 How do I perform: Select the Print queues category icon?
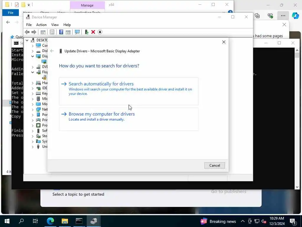click(38, 120)
